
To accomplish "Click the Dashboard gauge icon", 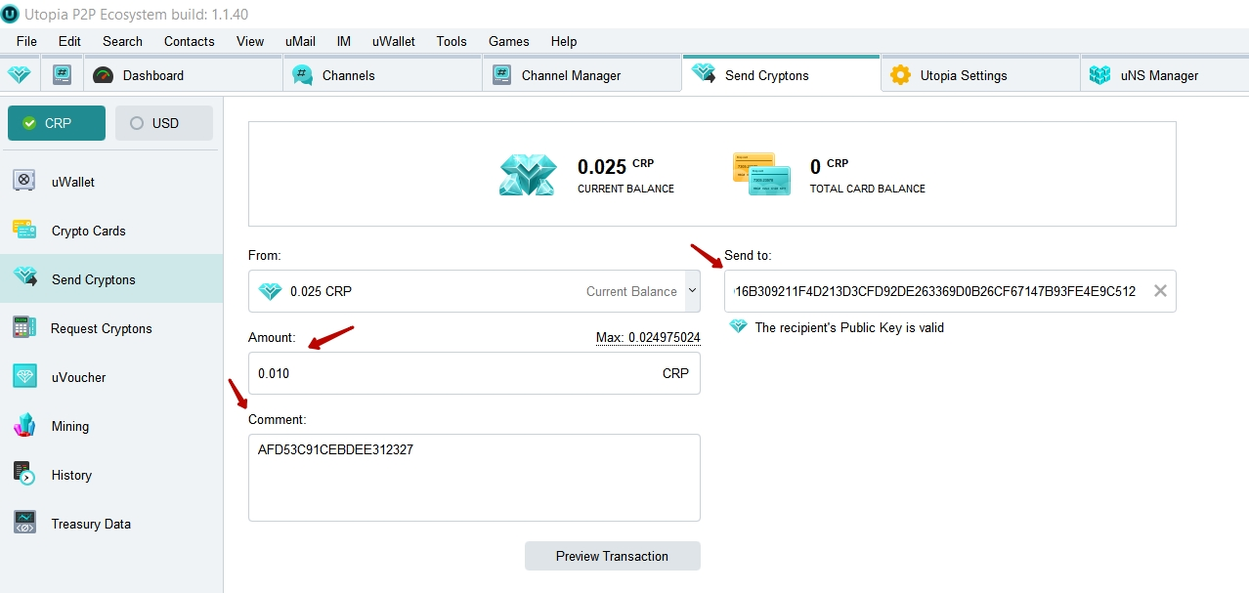I will click(103, 75).
